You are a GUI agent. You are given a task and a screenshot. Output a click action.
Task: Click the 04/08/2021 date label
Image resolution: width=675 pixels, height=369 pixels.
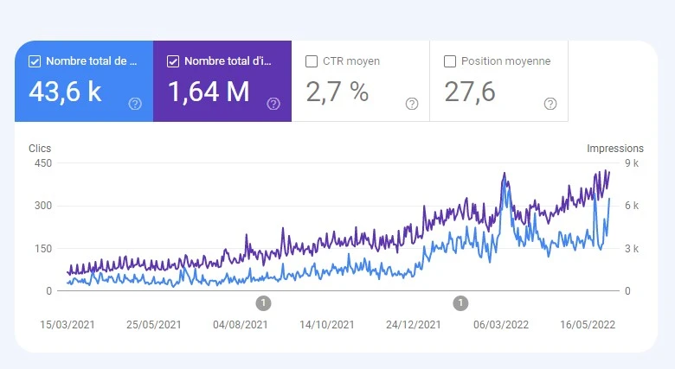[241, 325]
